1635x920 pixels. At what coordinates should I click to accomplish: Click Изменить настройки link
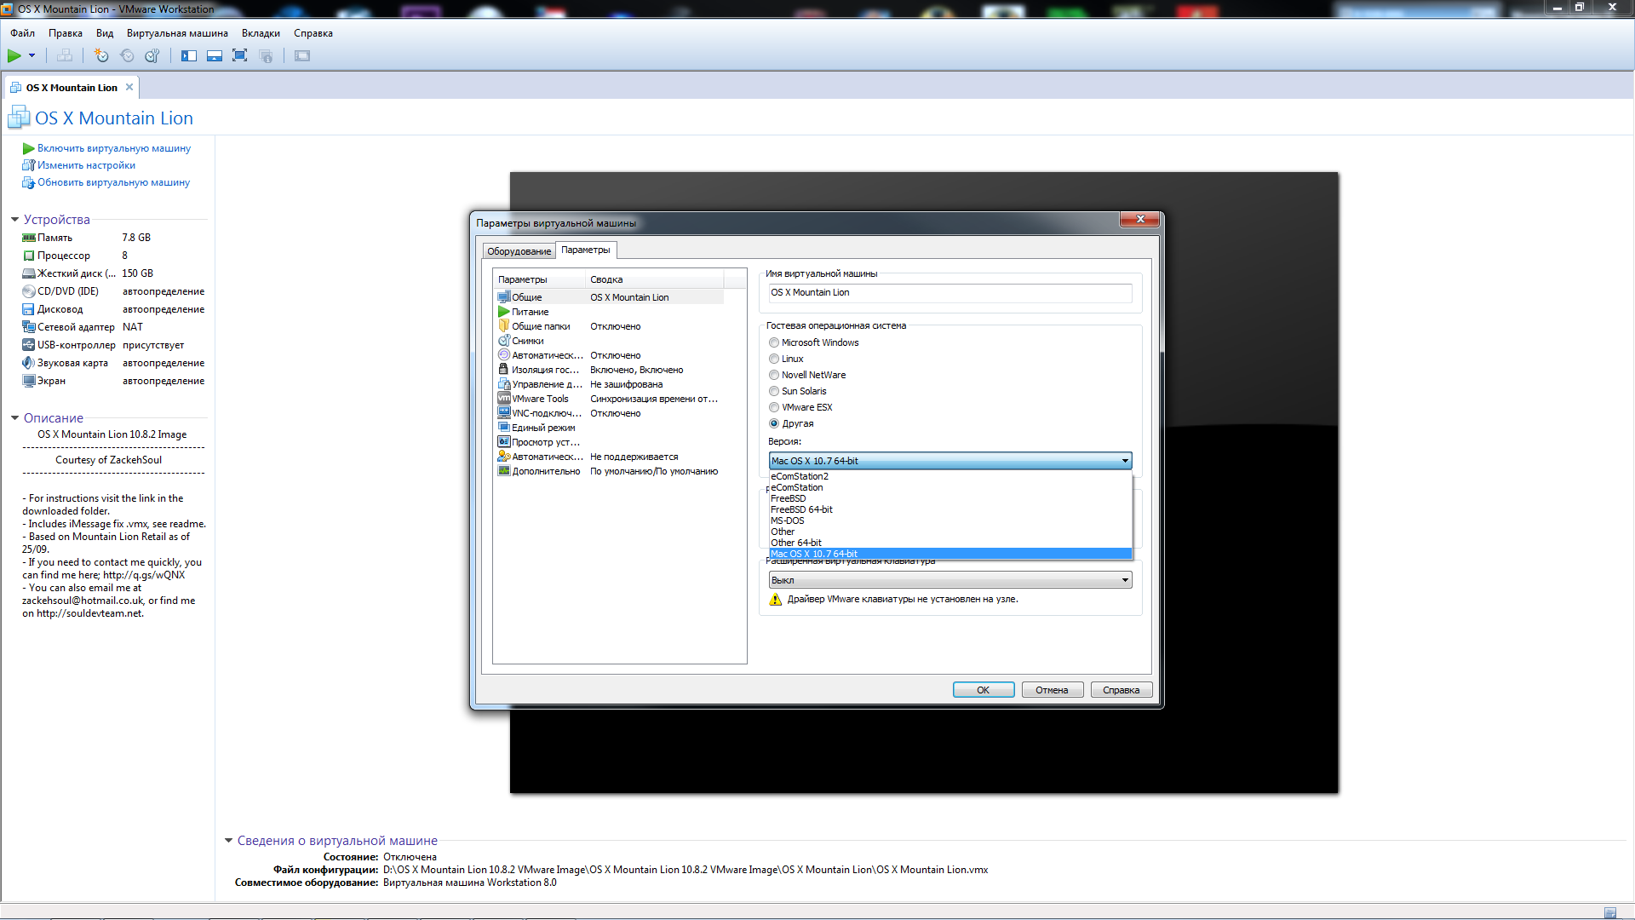point(86,165)
